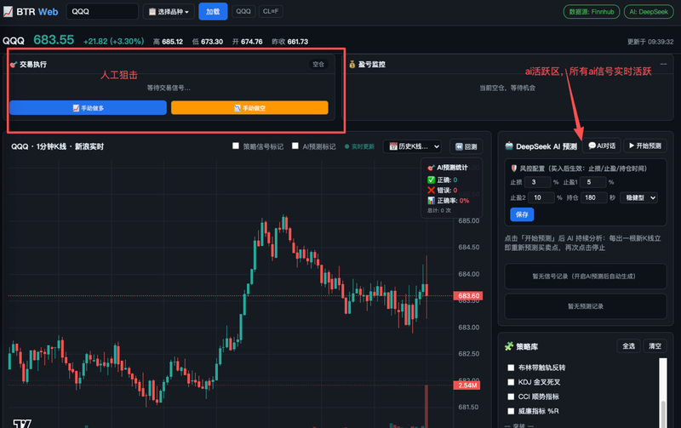Select the QQQ quick symbol chip
Viewport: 681px width, 428px height.
tap(243, 11)
